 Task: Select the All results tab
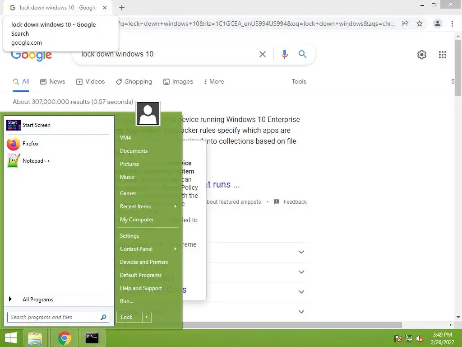pos(21,81)
